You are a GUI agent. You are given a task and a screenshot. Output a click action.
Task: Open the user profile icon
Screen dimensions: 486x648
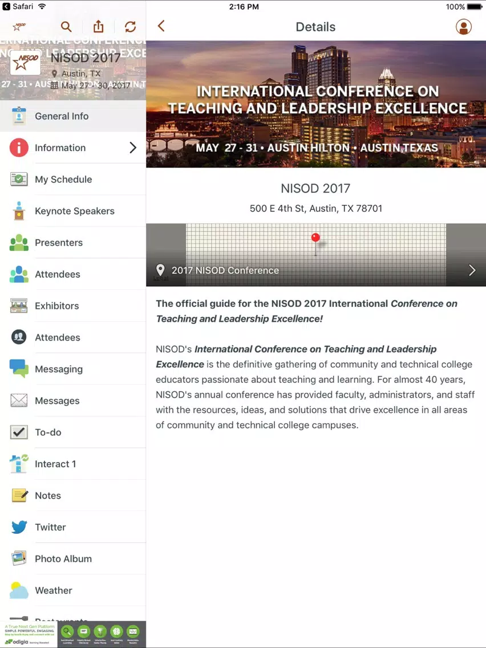click(464, 27)
